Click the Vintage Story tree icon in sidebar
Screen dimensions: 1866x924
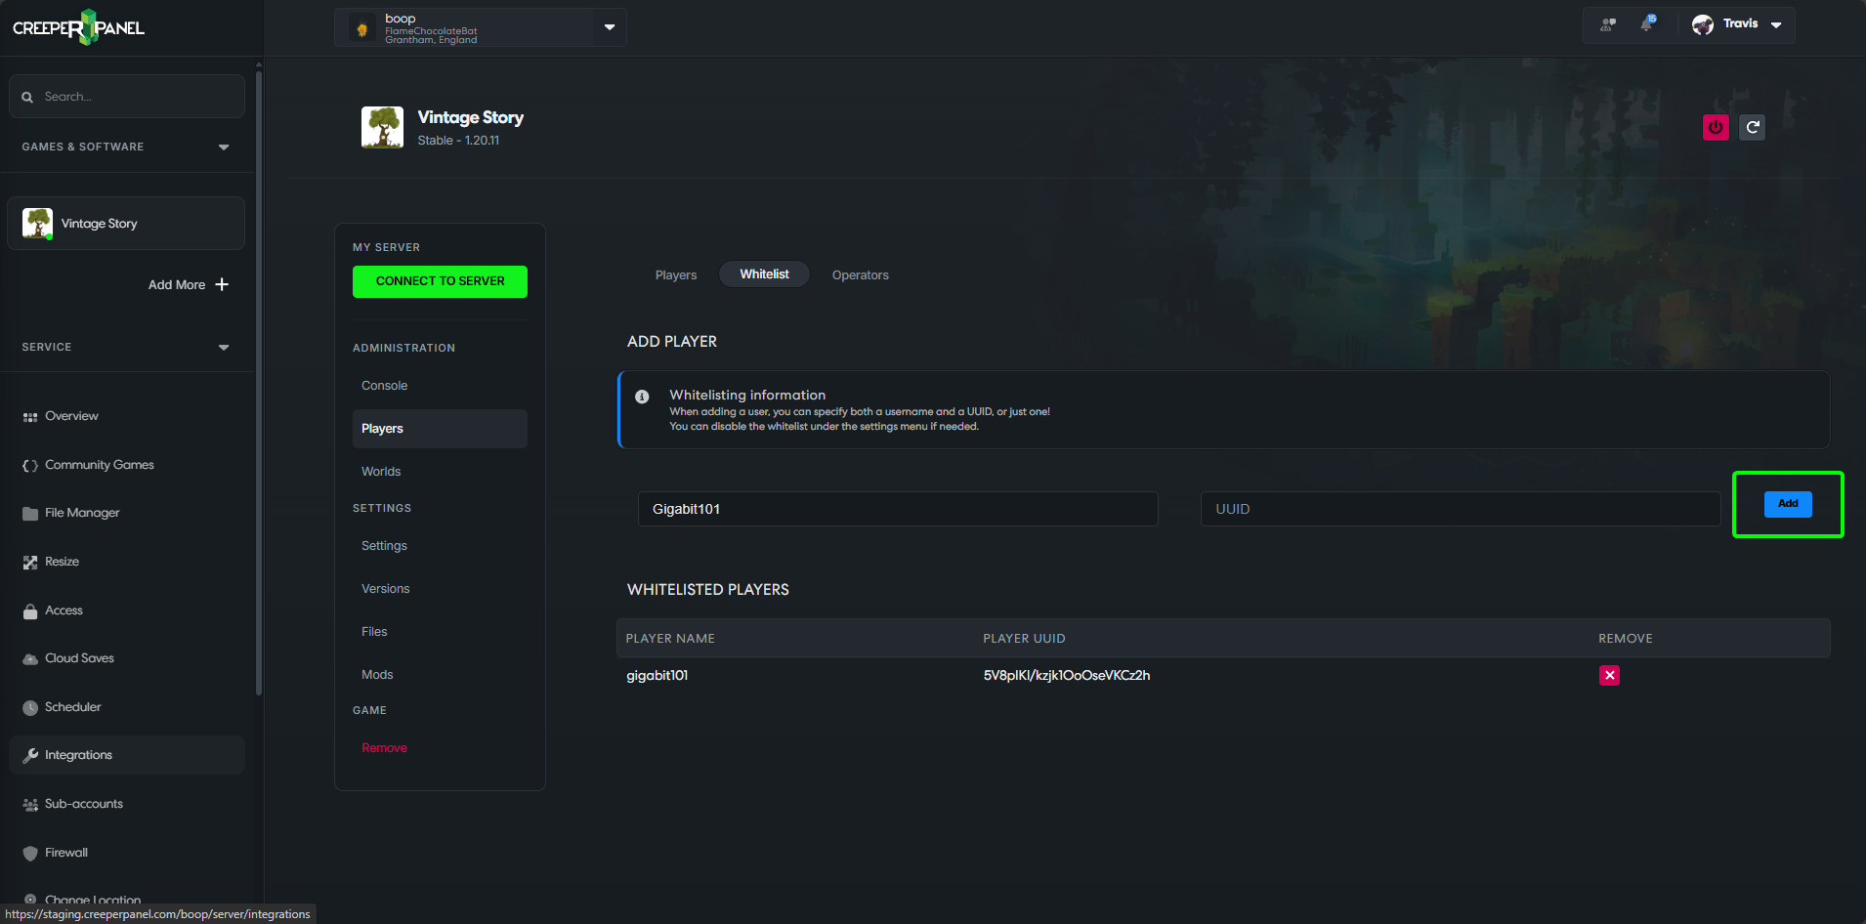[x=37, y=223]
